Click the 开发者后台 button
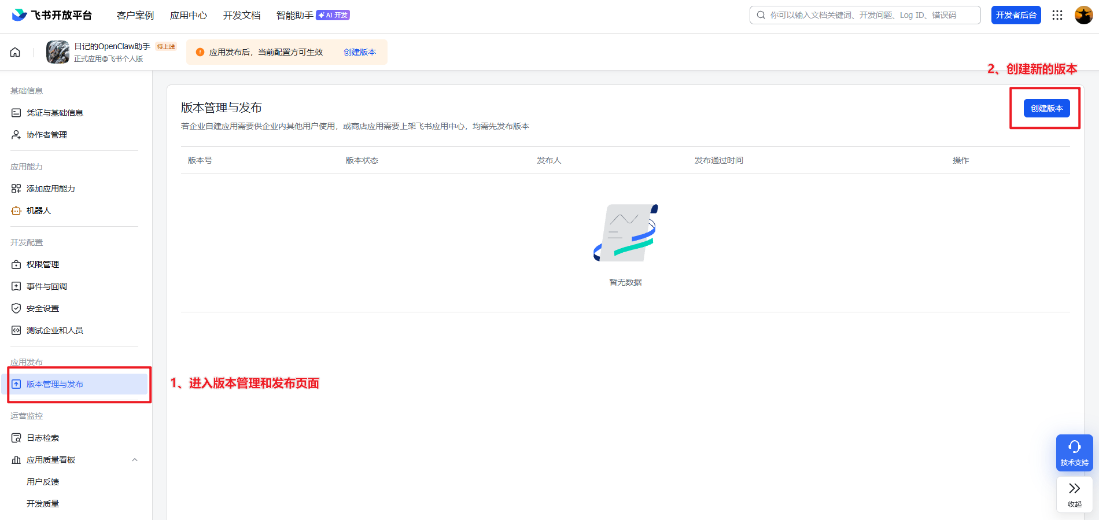Viewport: 1099px width, 520px height. (1016, 15)
